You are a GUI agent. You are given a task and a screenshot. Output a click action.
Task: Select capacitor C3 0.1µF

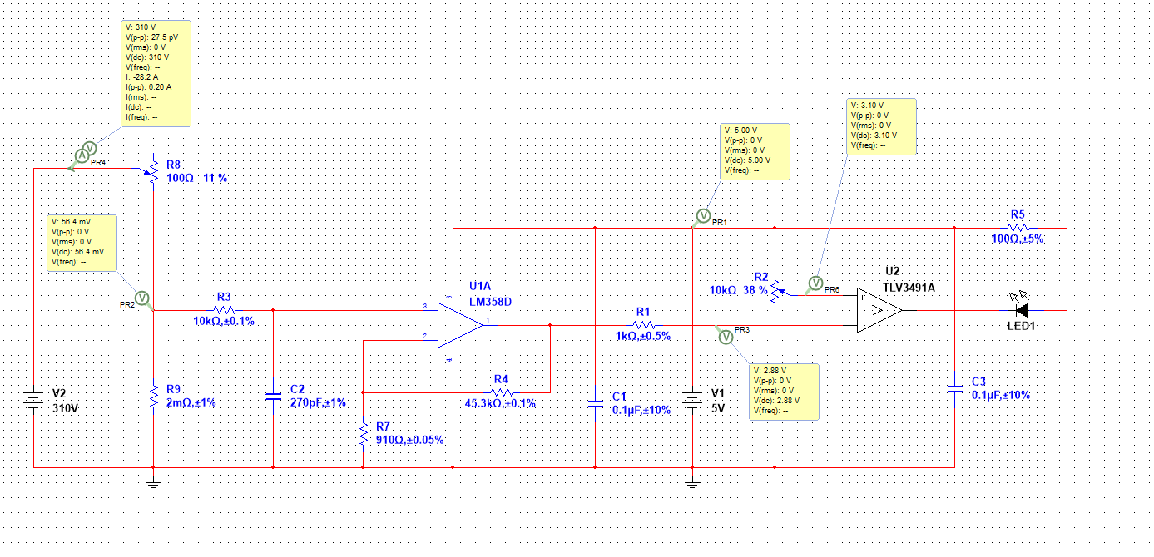955,387
